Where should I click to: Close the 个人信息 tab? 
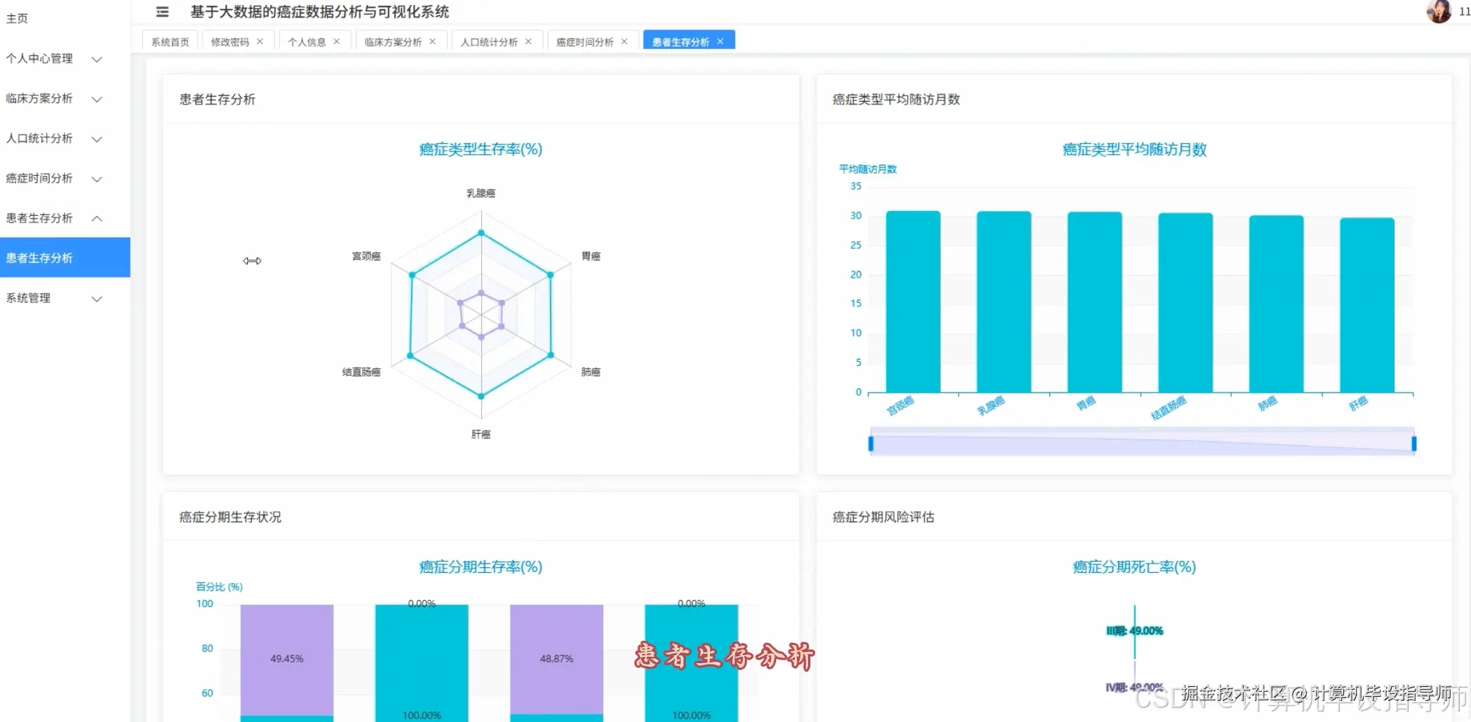[x=337, y=41]
